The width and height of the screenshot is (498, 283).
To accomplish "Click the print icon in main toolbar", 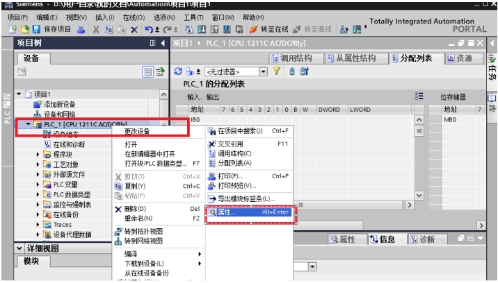I will (81, 29).
